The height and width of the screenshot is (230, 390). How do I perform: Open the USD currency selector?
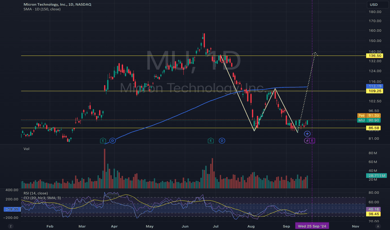(x=377, y=5)
